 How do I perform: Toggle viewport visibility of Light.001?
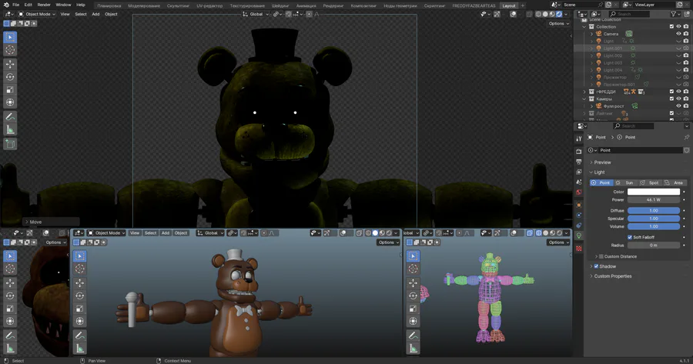point(679,48)
